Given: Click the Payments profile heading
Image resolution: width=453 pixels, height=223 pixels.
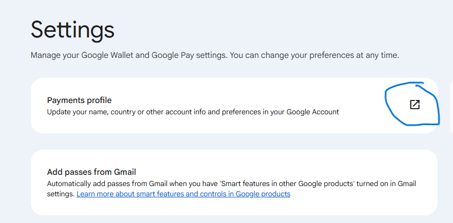Looking at the screenshot, I should point(79,100).
